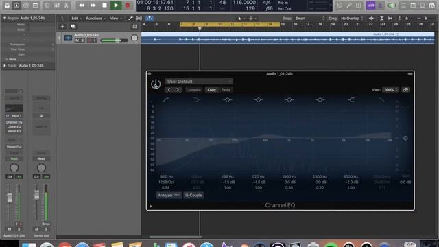
Task: Toggle the Metronome click button
Action: (380, 5)
